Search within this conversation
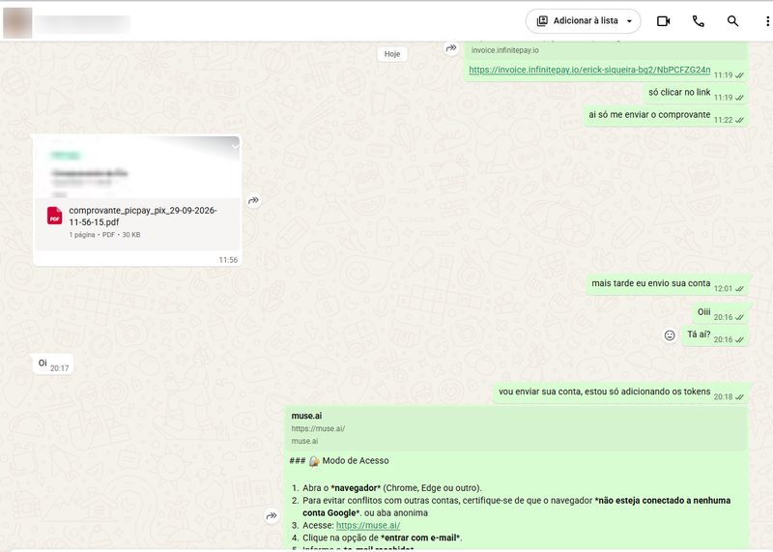The height and width of the screenshot is (552, 773). pos(732,21)
